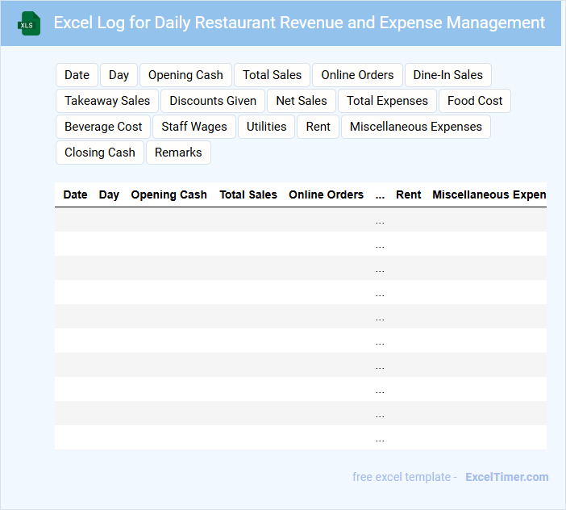Image resolution: width=566 pixels, height=510 pixels.
Task: Select the Takeaway Sales tag
Action: tap(107, 101)
